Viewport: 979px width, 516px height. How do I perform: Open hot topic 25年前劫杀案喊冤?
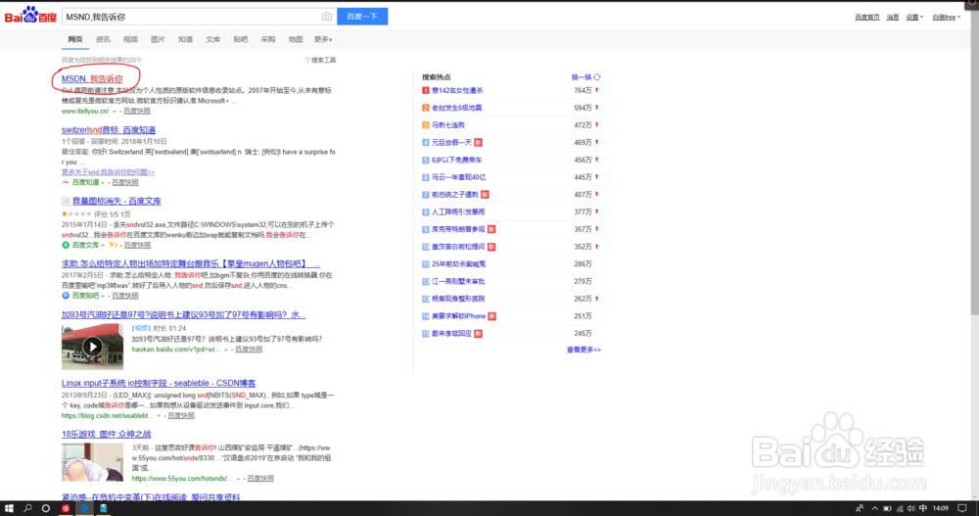click(458, 264)
